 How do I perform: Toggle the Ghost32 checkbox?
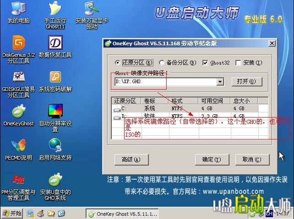[205, 63]
